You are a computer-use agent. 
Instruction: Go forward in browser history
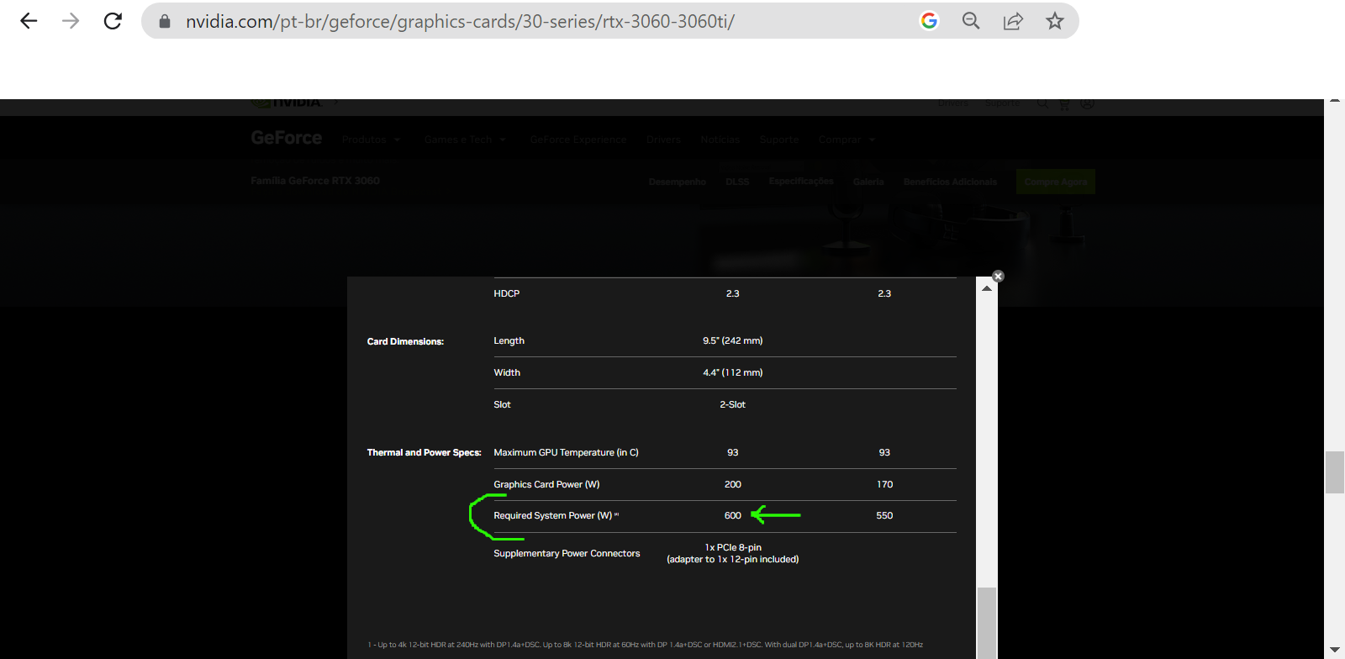[71, 21]
